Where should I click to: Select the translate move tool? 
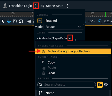[9, 21]
